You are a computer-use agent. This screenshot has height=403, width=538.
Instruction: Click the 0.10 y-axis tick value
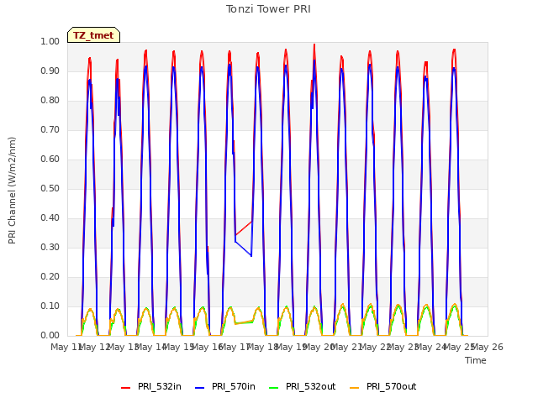point(50,306)
